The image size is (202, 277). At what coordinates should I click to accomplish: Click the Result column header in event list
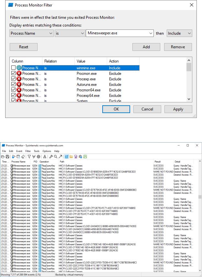163,162
